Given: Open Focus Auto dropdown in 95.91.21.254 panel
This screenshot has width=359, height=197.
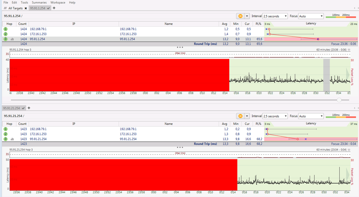Looking at the screenshot, I should (x=311, y=116).
